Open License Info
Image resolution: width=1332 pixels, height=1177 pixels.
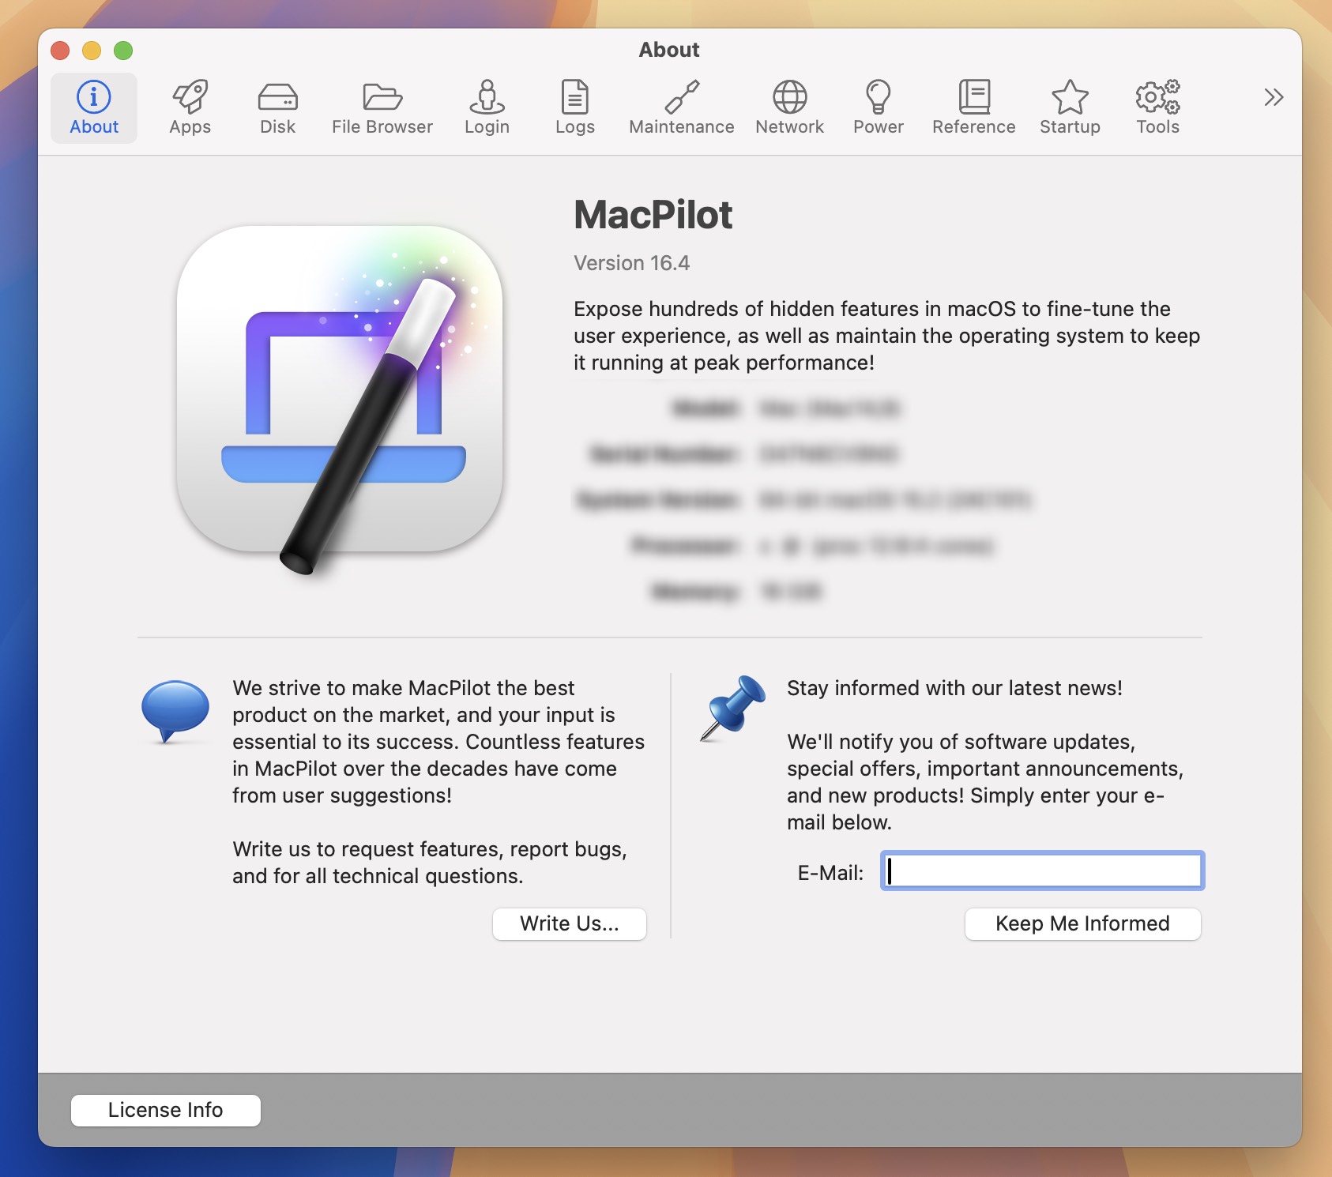(x=166, y=1110)
